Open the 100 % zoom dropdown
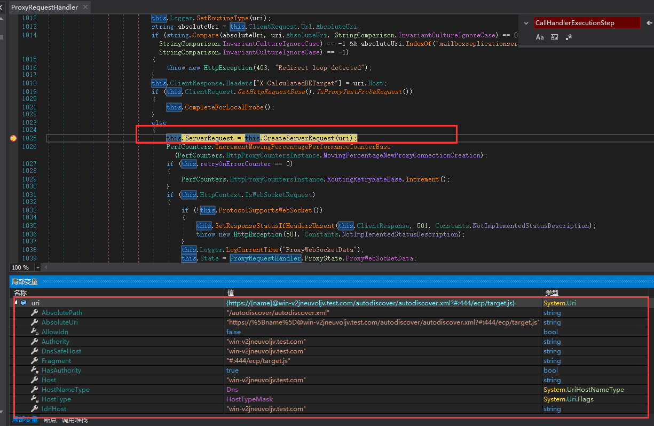The width and height of the screenshot is (654, 426). click(38, 267)
